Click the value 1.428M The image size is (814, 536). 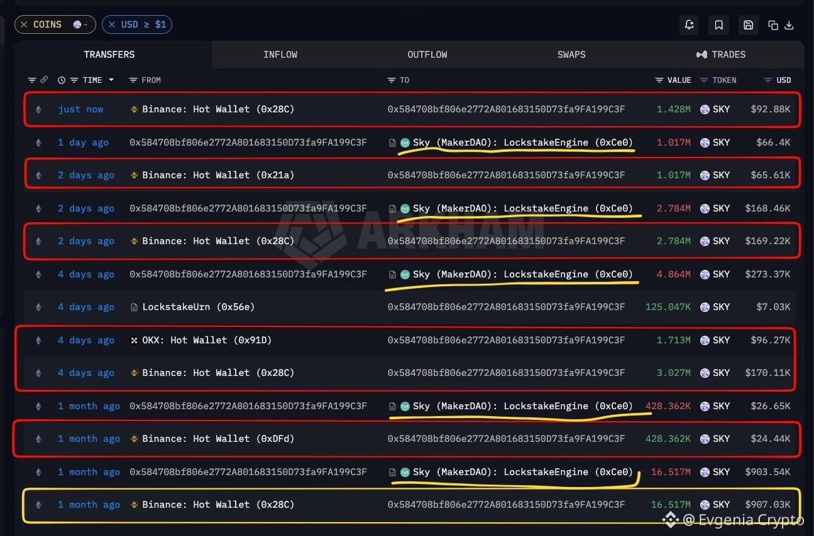pyautogui.click(x=674, y=109)
